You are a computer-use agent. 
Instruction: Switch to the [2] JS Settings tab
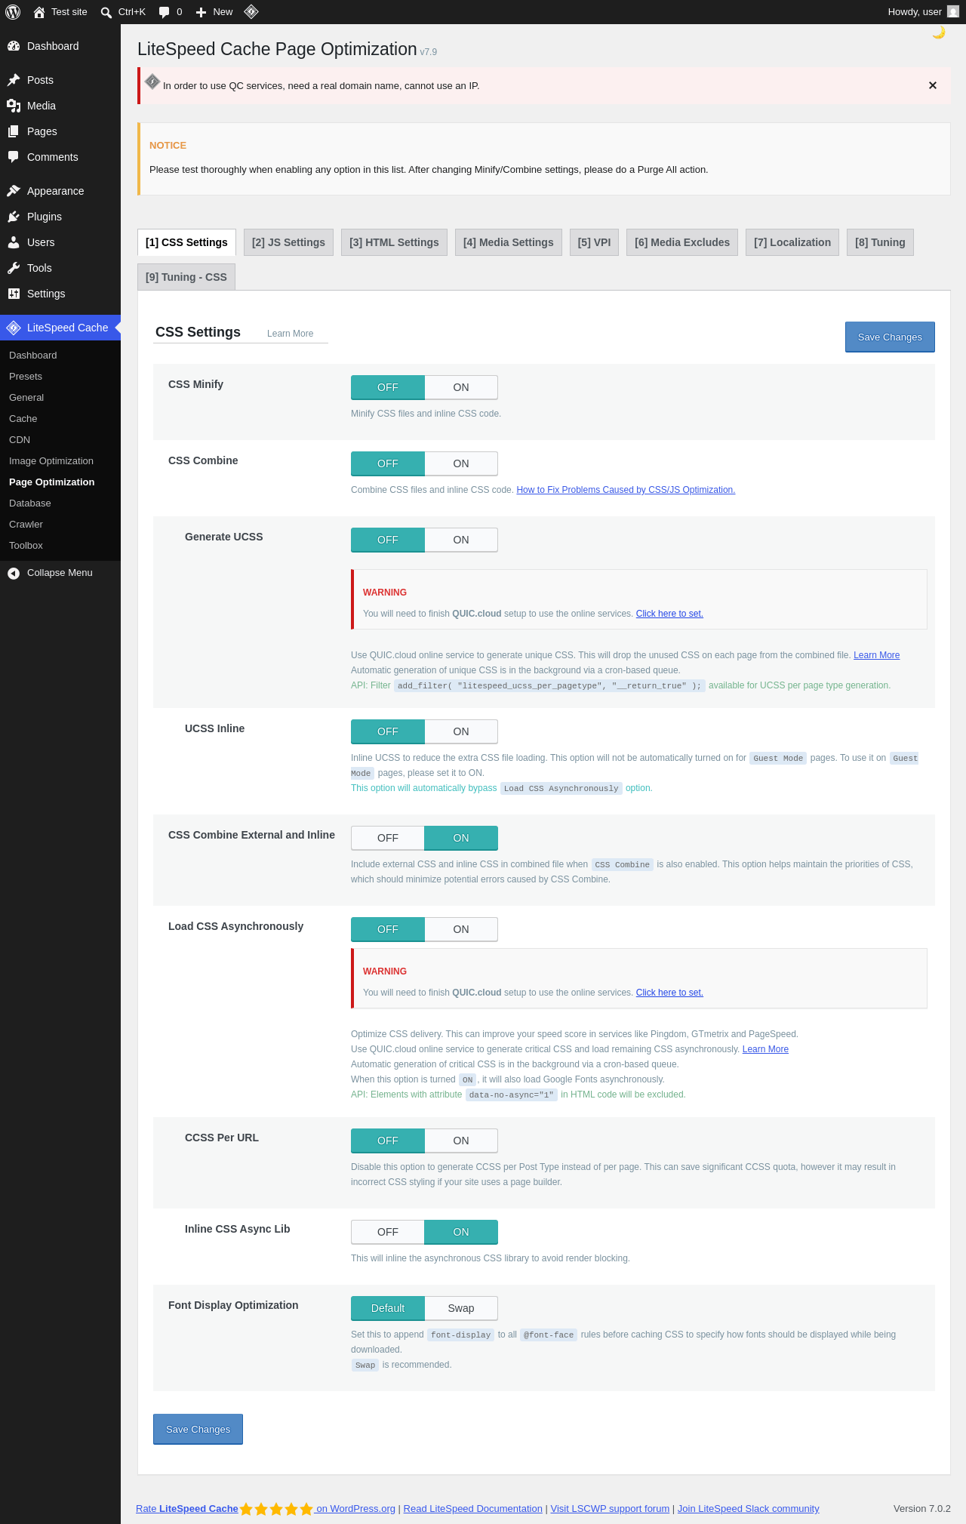tap(288, 242)
